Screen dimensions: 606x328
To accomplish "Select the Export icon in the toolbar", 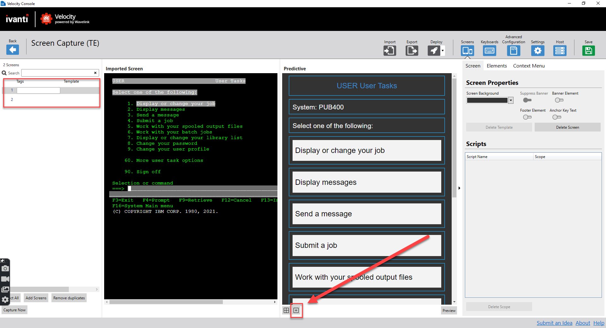I will 412,50.
